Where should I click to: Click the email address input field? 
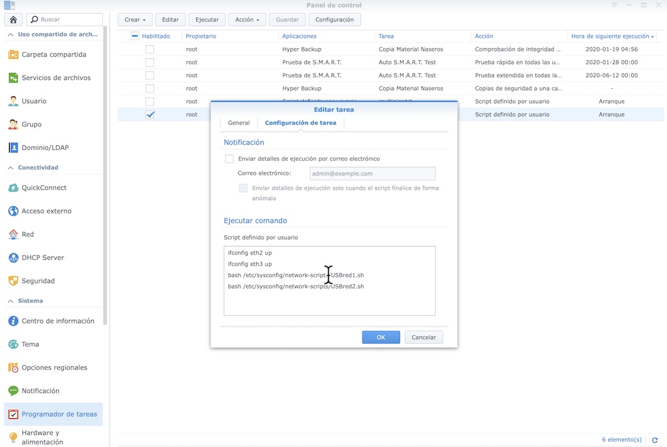[x=372, y=173]
